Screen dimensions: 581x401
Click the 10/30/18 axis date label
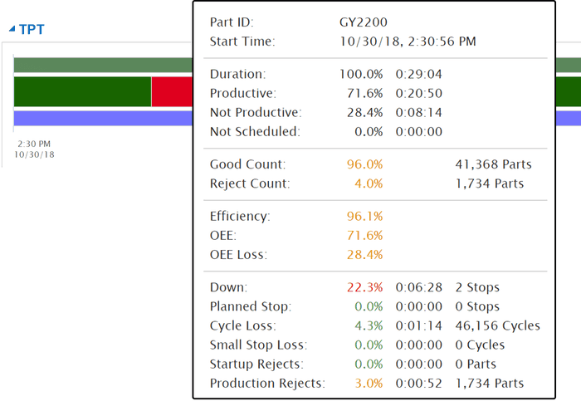click(x=34, y=154)
